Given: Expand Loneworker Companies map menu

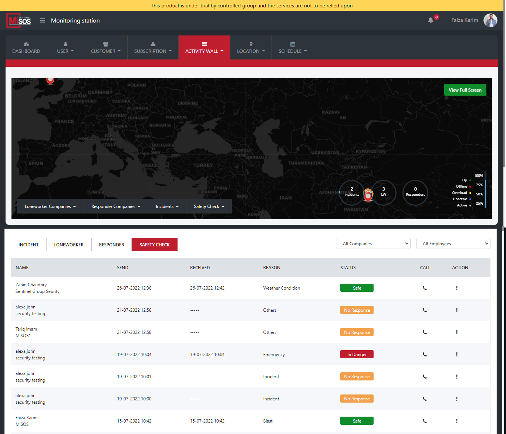Looking at the screenshot, I should point(50,206).
